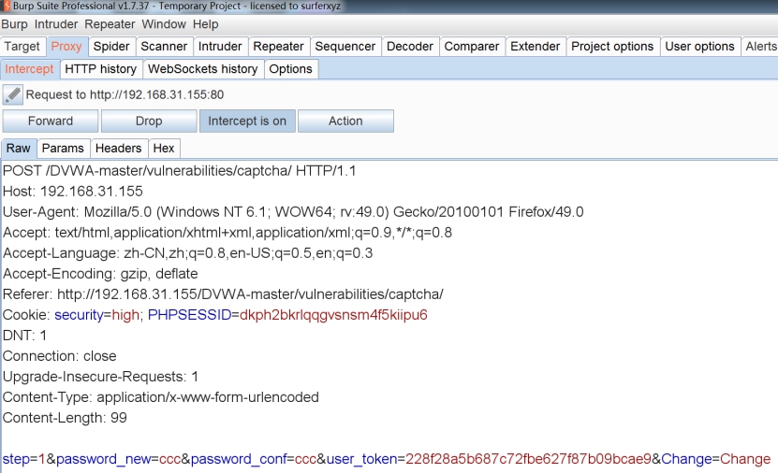Open the Window menu
Screen dimensions: 778x473
[x=164, y=24]
